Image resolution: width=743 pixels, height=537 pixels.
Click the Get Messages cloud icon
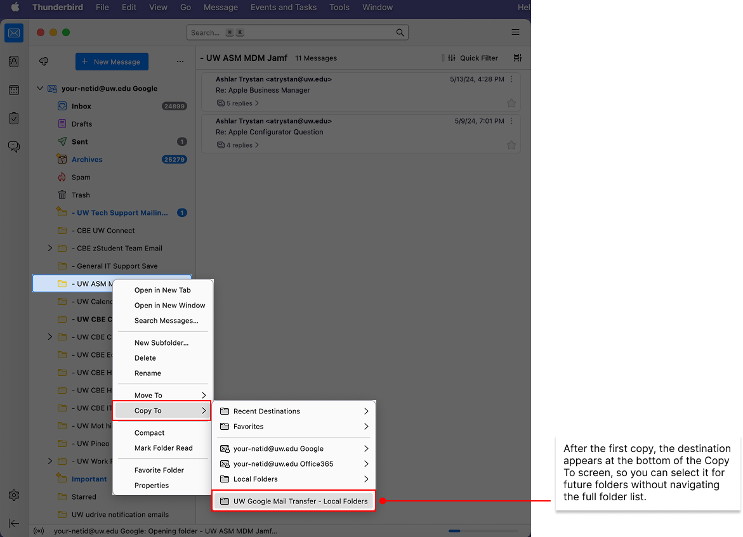(44, 61)
